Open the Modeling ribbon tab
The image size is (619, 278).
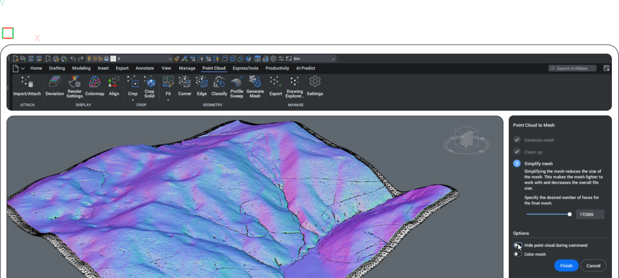81,68
